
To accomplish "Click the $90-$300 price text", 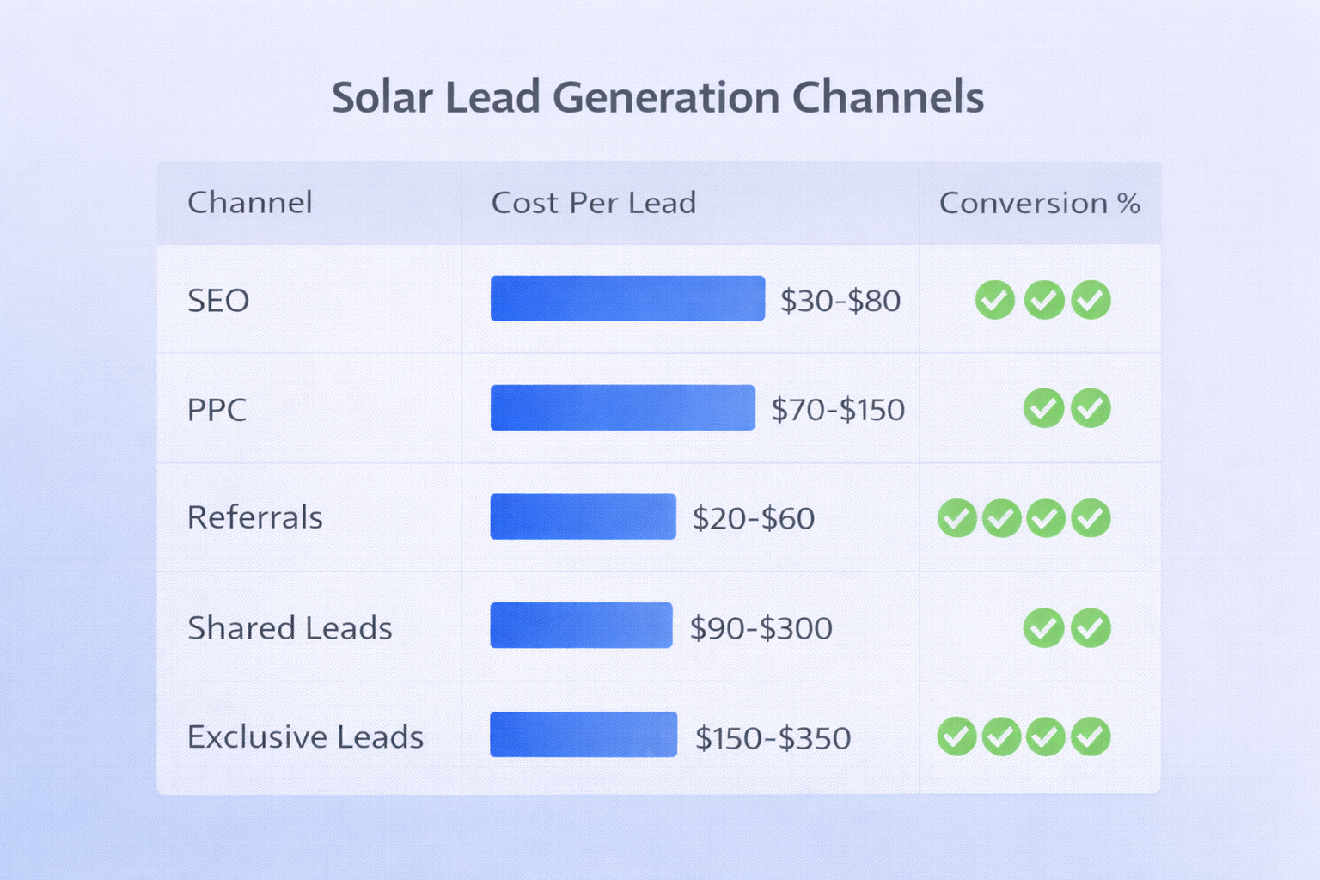I will pos(761,628).
